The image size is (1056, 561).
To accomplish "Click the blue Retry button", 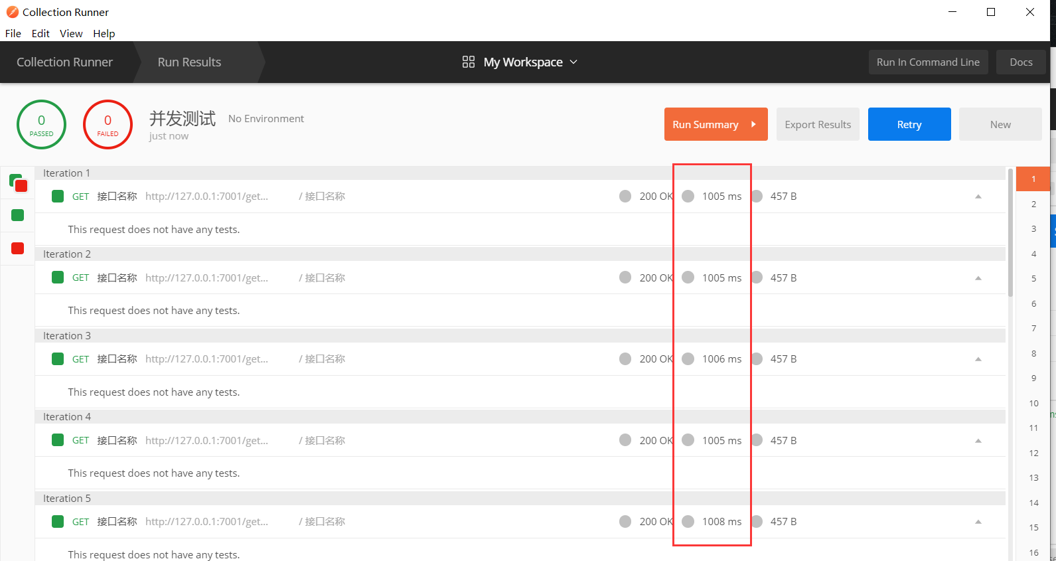I will 909,124.
